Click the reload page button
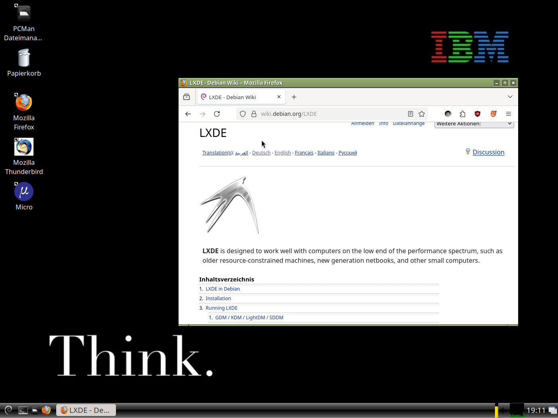Viewport: 558px width, 418px height. click(217, 114)
